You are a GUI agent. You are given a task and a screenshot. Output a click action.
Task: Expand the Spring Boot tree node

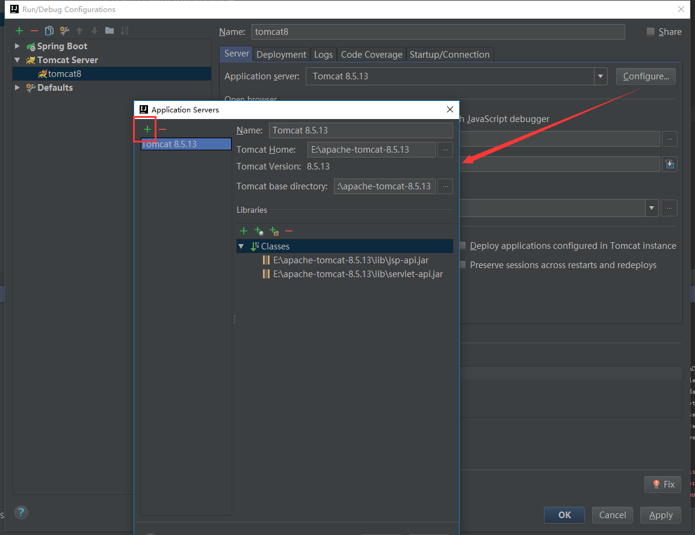17,46
